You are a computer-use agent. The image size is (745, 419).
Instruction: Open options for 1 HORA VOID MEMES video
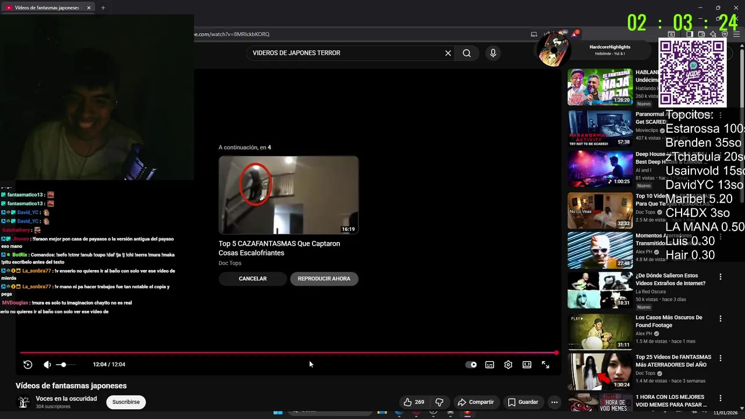pos(721,399)
